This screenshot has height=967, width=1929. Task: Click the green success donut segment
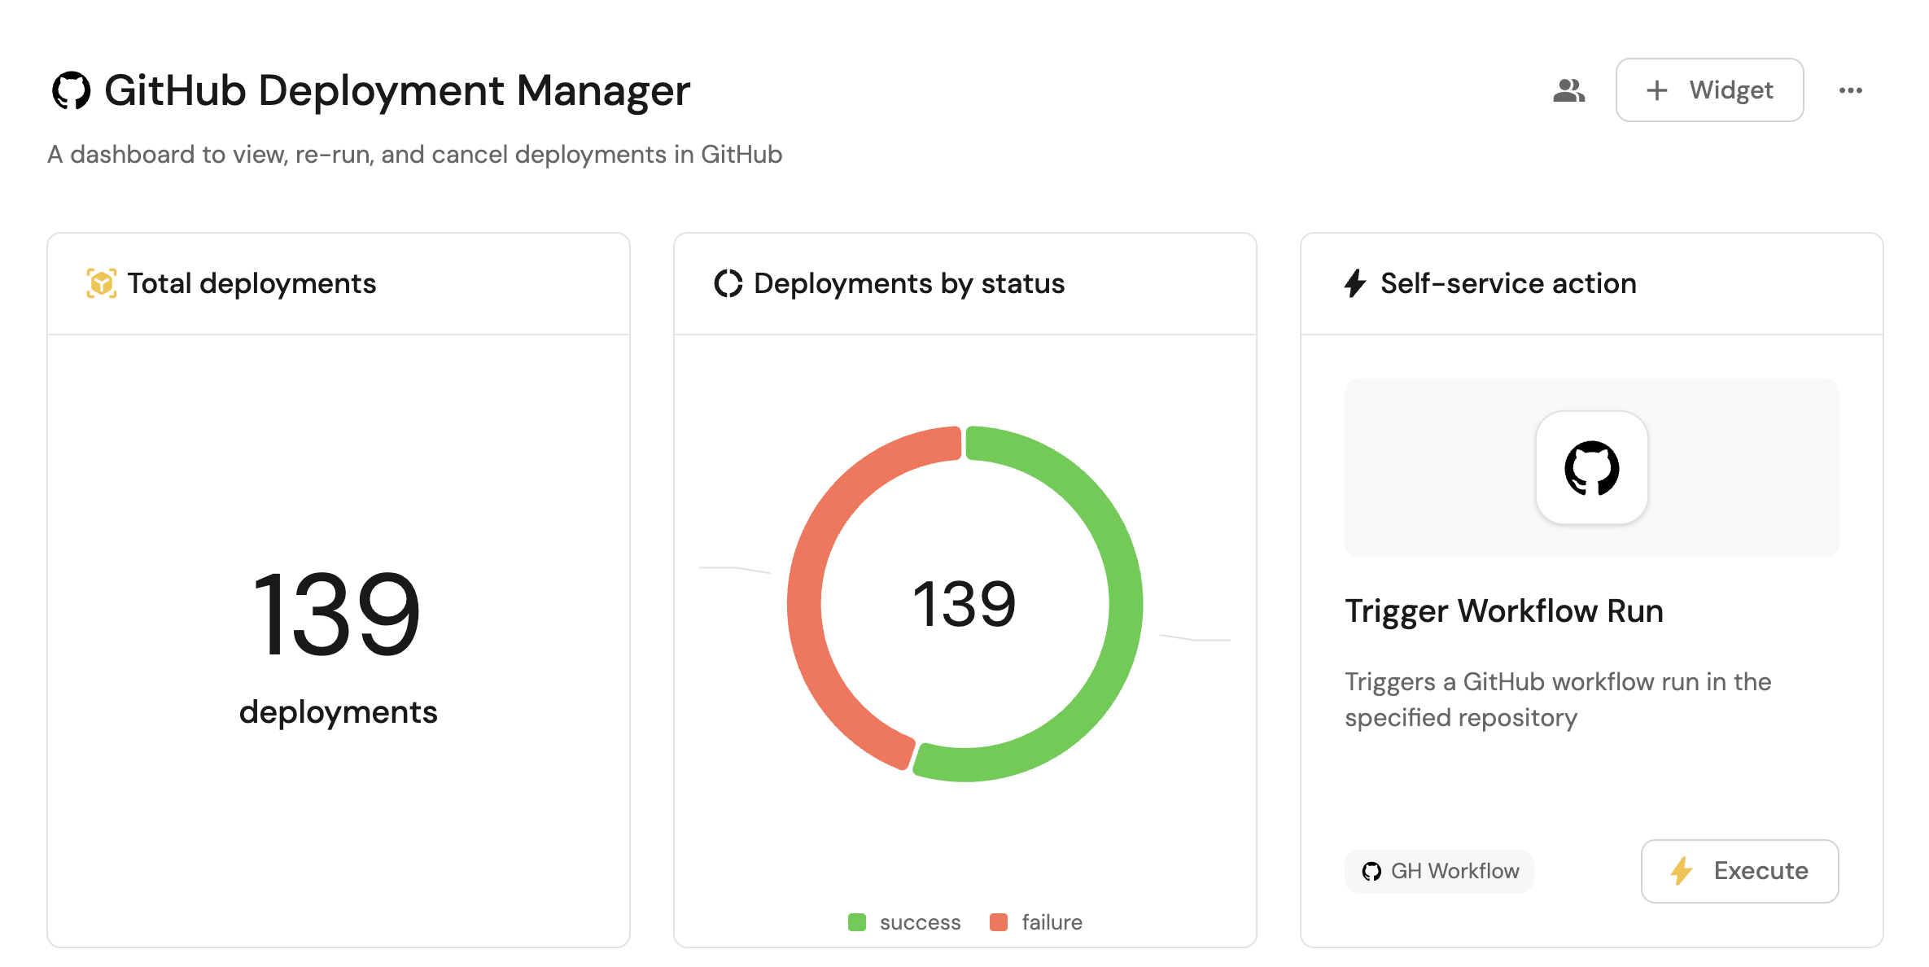tap(1126, 602)
